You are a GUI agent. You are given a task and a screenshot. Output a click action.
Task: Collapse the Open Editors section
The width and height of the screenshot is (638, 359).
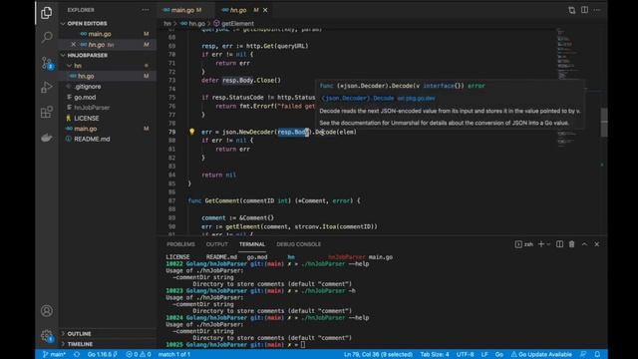pyautogui.click(x=87, y=24)
